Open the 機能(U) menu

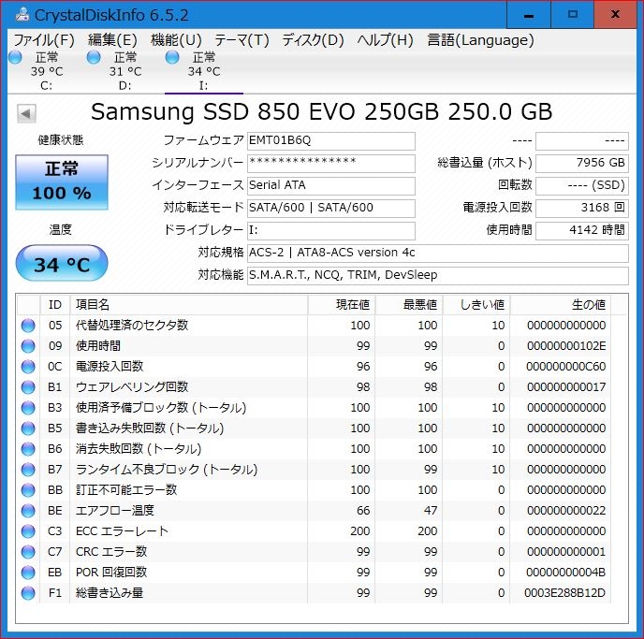[x=176, y=40]
